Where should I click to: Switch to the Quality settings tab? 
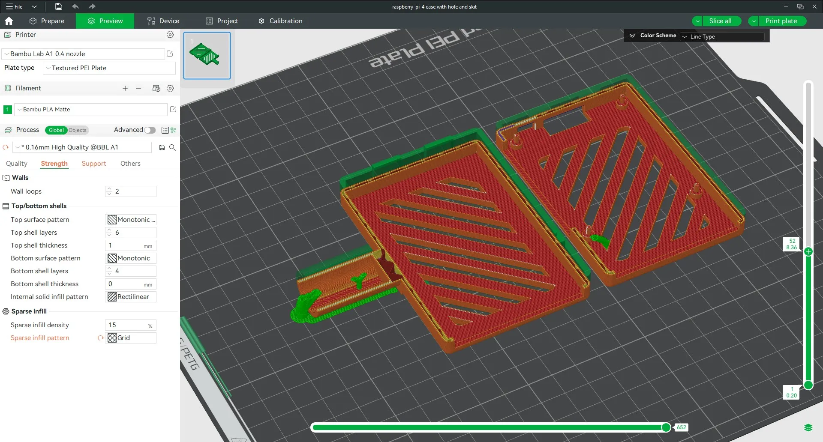coord(17,164)
